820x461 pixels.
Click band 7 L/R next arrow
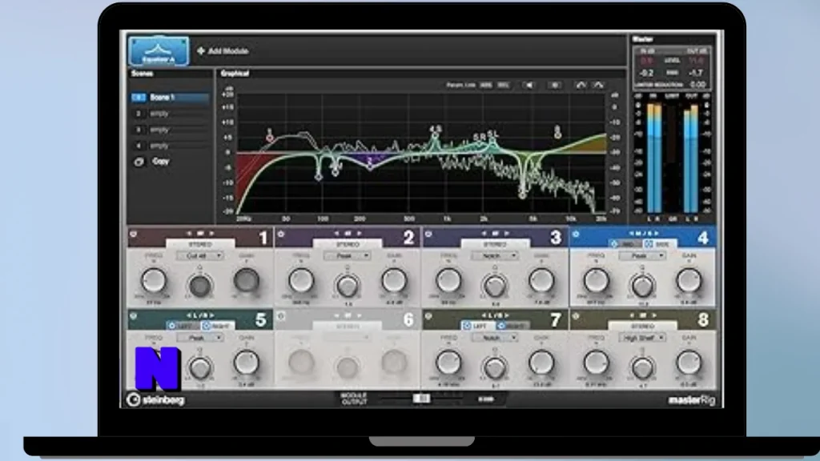point(507,315)
